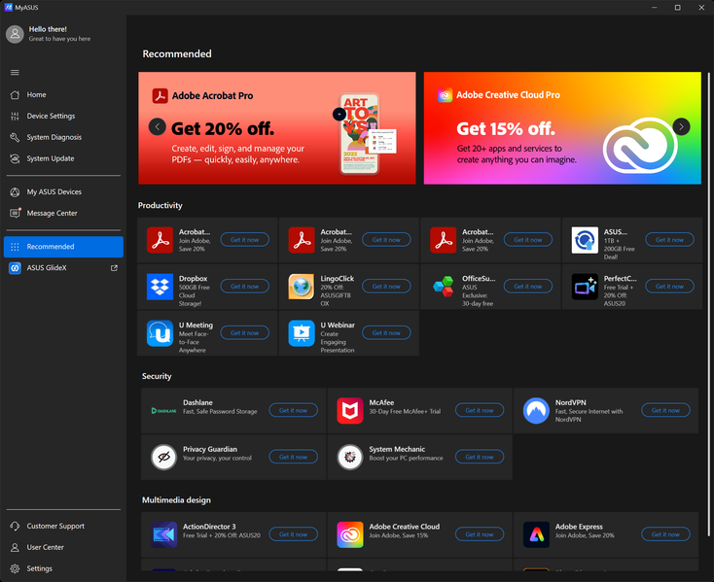Viewport: 714px width, 582px height.
Task: Click Get it now for ASUS WebStorage
Action: 669,240
